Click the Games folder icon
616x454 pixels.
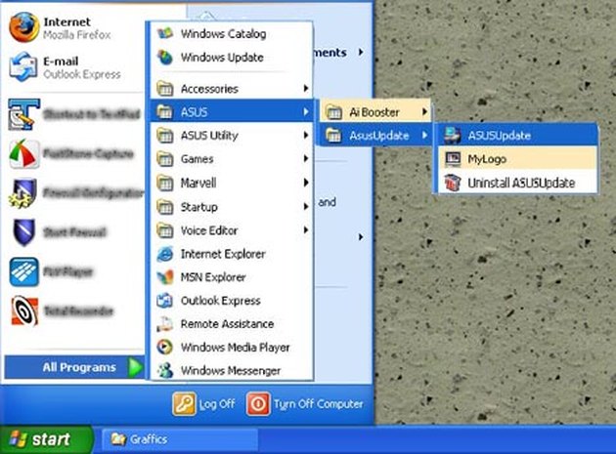(x=165, y=159)
